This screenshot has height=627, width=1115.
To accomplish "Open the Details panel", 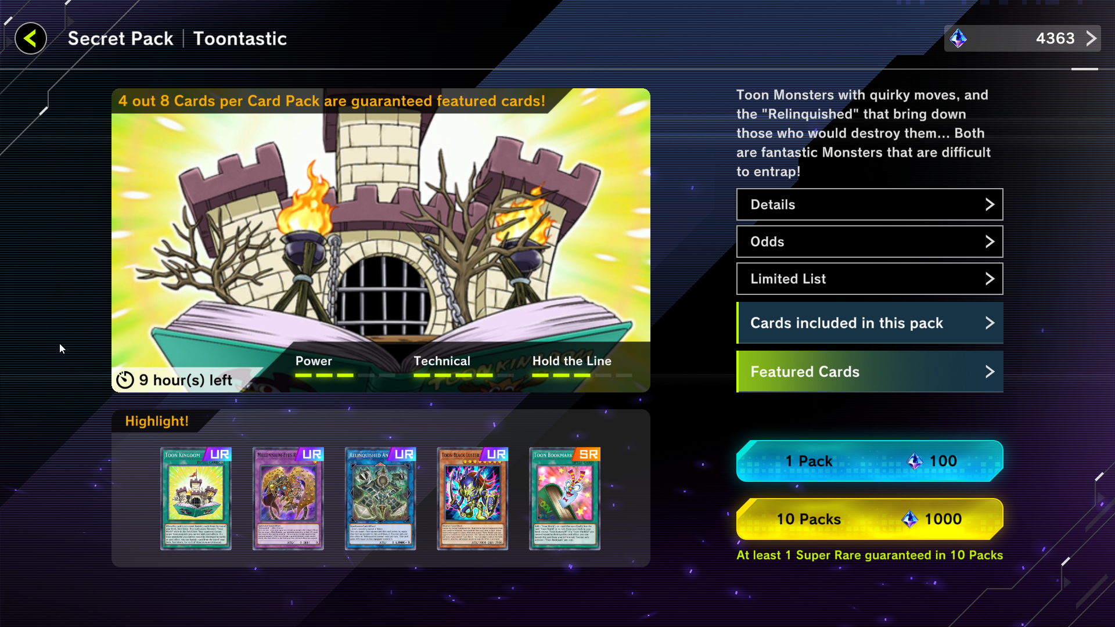I will click(869, 204).
